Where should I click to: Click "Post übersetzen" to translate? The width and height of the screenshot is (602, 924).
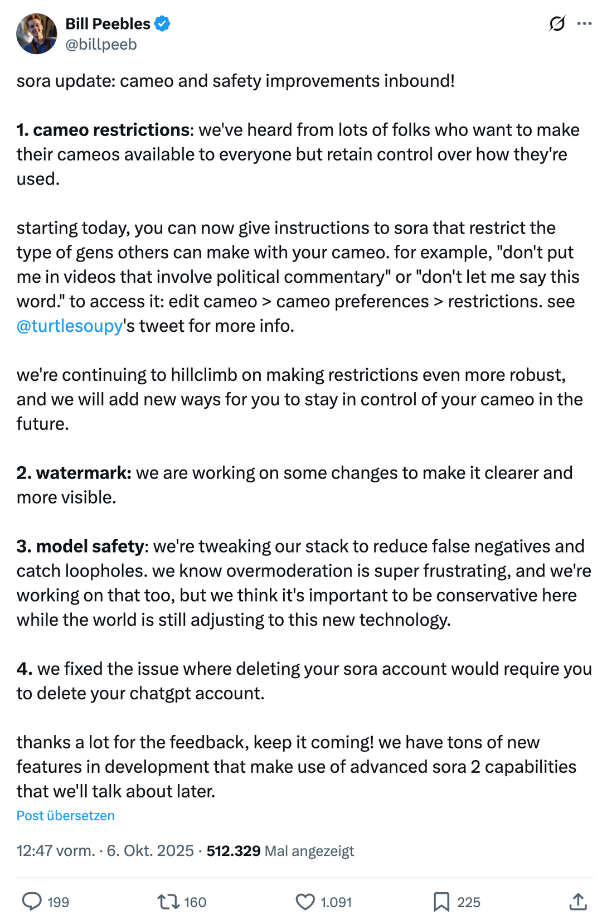[x=65, y=815]
